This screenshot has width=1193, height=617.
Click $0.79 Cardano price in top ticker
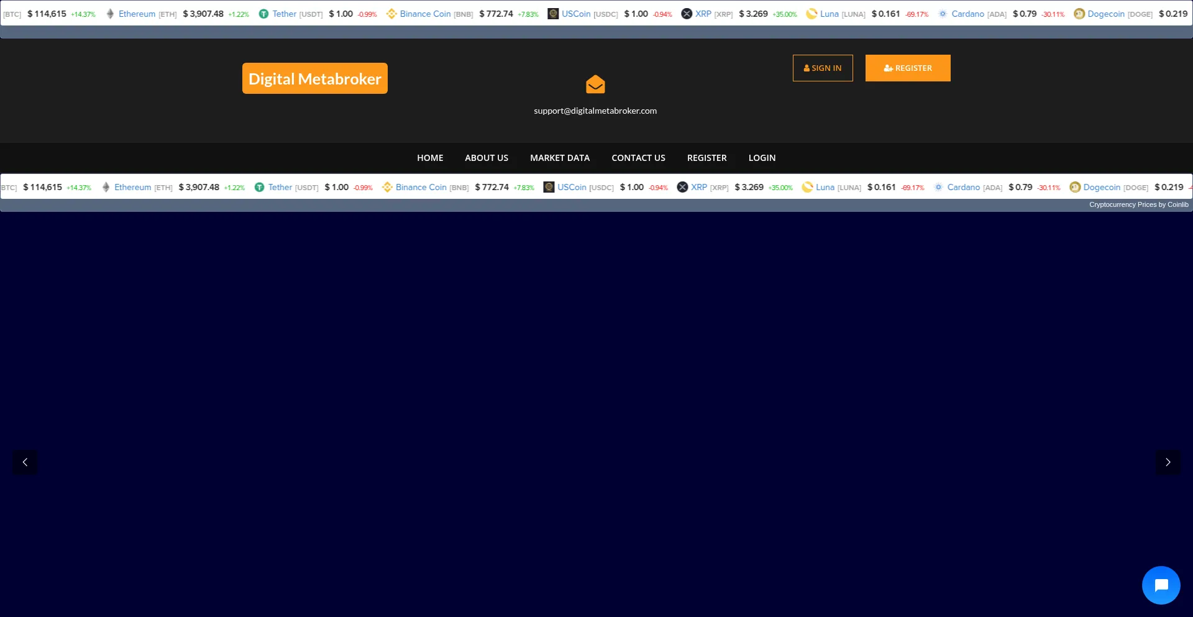(x=1025, y=14)
